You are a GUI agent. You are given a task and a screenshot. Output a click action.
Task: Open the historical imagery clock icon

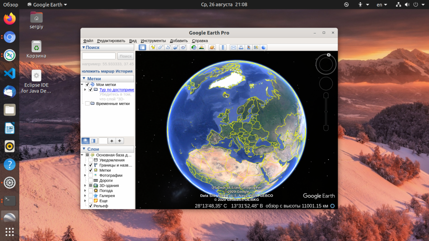coord(194,47)
